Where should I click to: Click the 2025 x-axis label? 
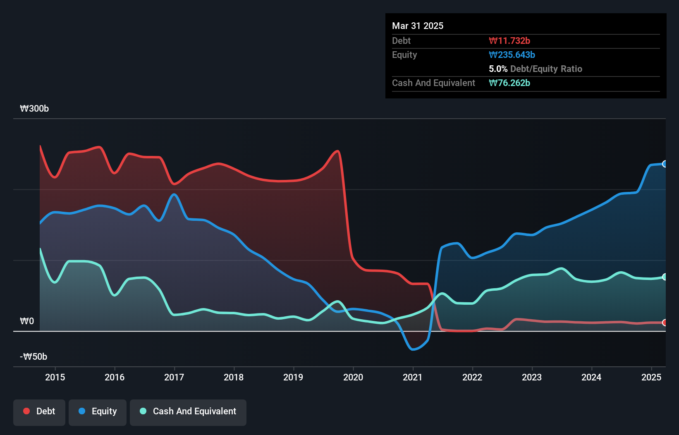(651, 377)
